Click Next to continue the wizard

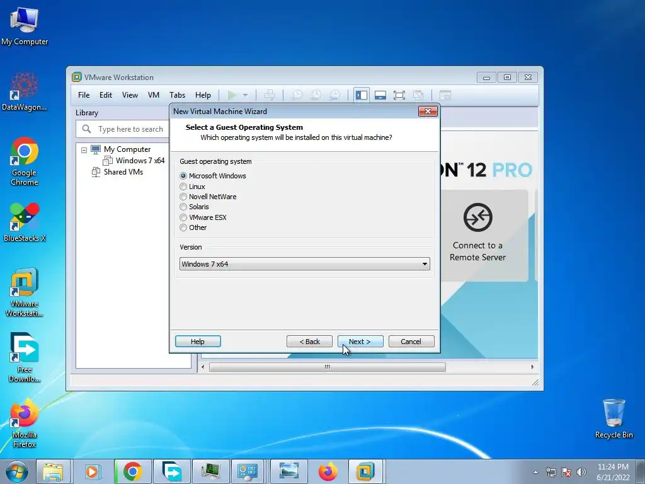coord(360,342)
